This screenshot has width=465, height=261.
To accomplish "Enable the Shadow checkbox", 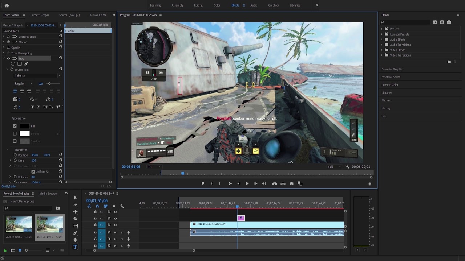I will click(15, 141).
